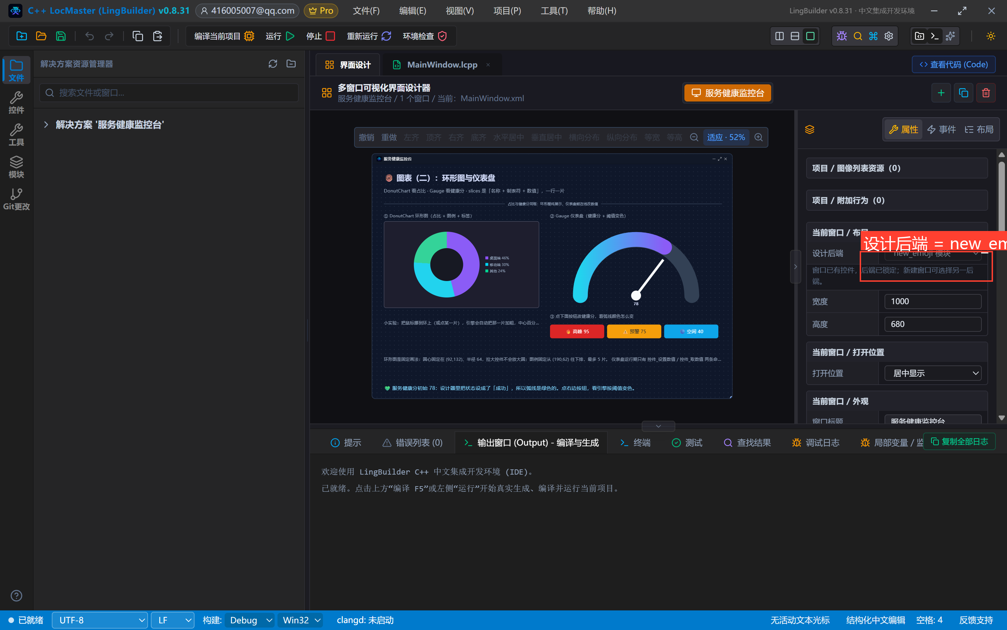Toggle the light/dark theme sun icon
1007x630 pixels.
coord(991,36)
